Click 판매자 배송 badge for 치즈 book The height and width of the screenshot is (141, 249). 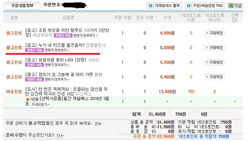pos(34,50)
